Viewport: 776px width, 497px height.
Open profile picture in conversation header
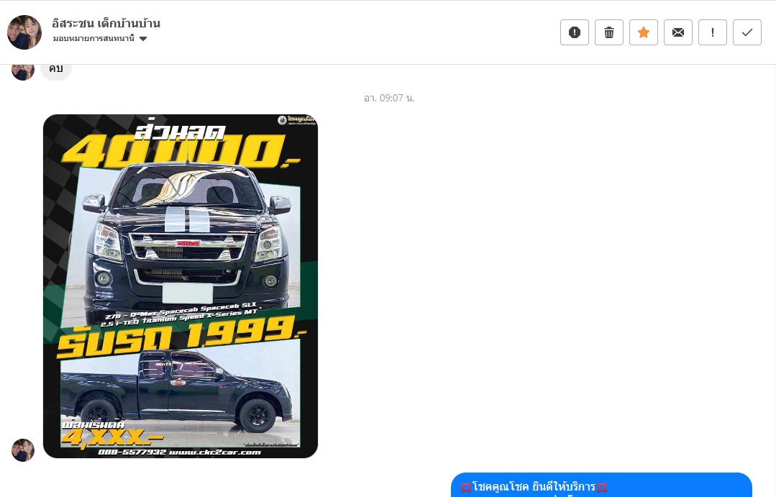(x=24, y=32)
